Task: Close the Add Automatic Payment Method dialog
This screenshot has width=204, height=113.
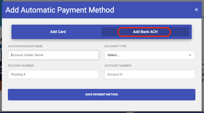Action: click(x=196, y=10)
